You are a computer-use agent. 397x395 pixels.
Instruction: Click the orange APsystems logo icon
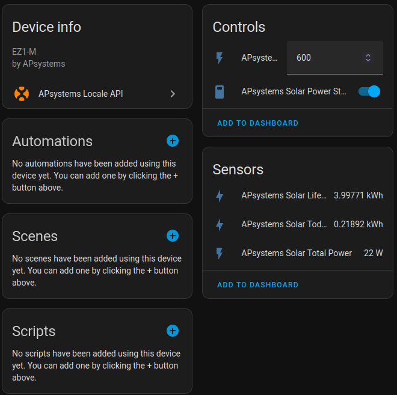22,94
